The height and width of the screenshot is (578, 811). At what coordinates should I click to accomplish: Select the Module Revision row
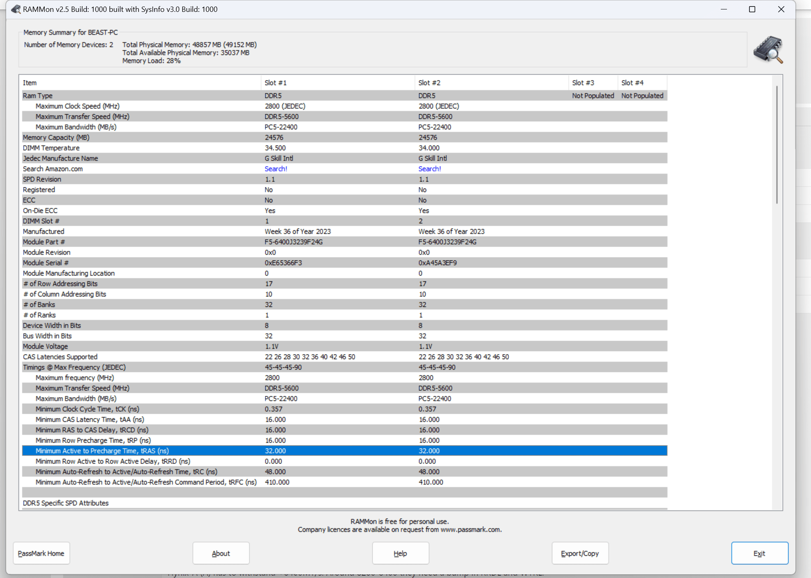click(344, 252)
